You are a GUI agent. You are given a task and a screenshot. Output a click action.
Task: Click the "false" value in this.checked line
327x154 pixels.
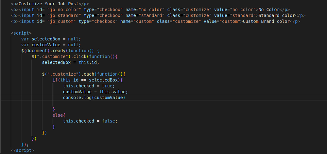109,121
